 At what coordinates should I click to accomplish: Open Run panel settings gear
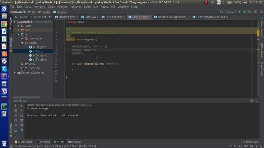click(252, 101)
